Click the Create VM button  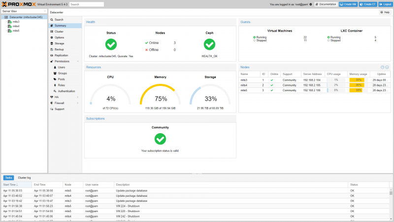pyautogui.click(x=348, y=4)
